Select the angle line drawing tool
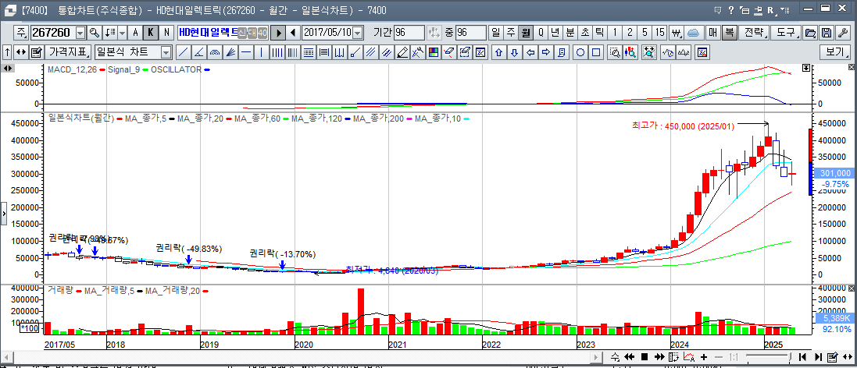This screenshot has height=368, width=857. pyautogui.click(x=199, y=53)
